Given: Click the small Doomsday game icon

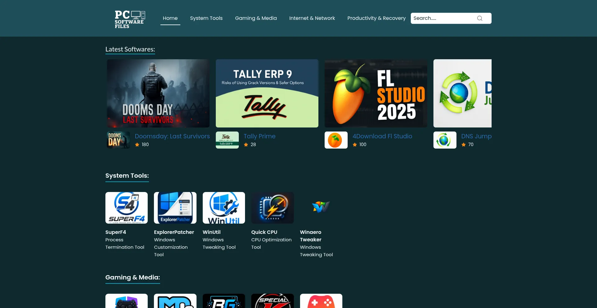Looking at the screenshot, I should 118,140.
